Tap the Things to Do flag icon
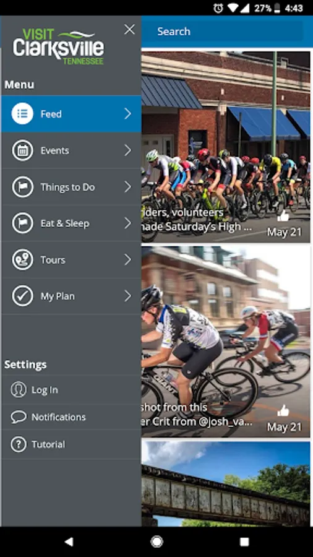This screenshot has width=313, height=557. click(22, 187)
